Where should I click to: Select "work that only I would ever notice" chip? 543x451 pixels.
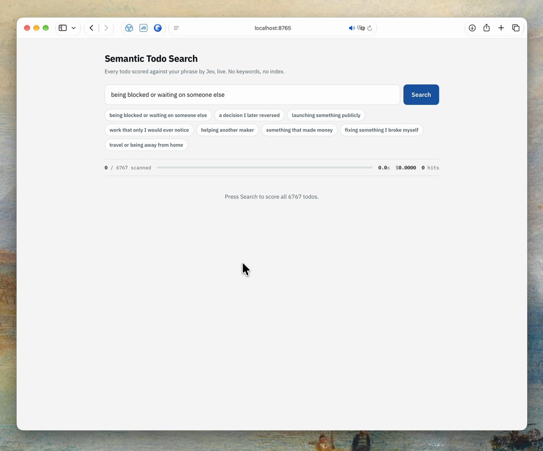[149, 130]
